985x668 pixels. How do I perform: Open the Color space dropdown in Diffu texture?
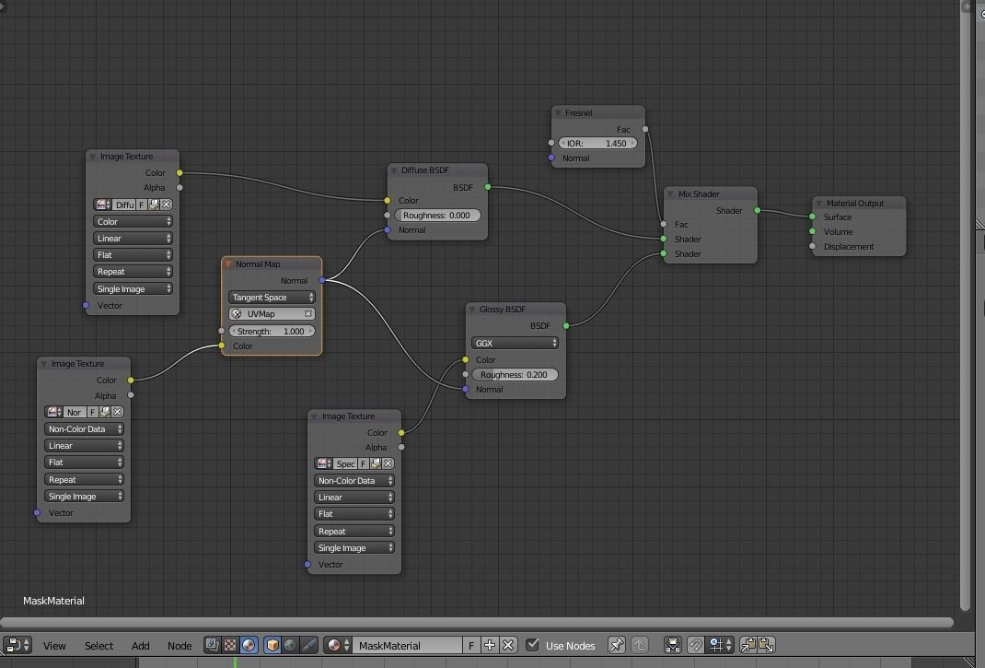click(133, 221)
